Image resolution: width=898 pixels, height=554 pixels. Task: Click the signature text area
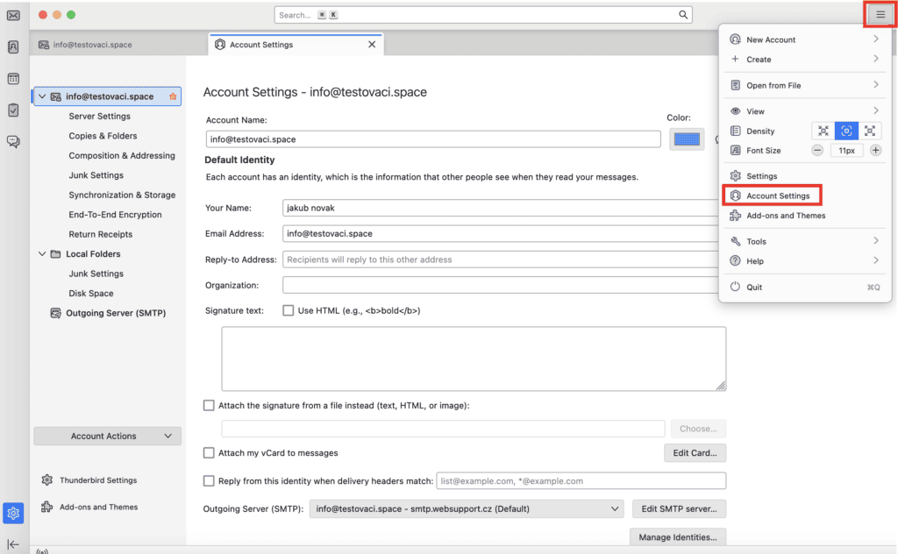[474, 359]
